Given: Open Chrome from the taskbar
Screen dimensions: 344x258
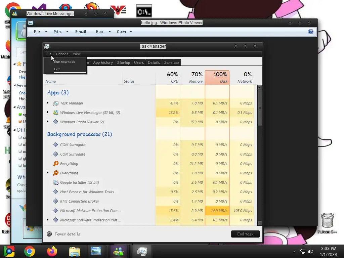Looking at the screenshot, I should coord(30,251).
